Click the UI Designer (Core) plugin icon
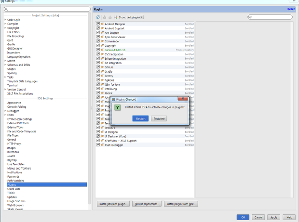This screenshot has width=299, height=222. pos(102,136)
